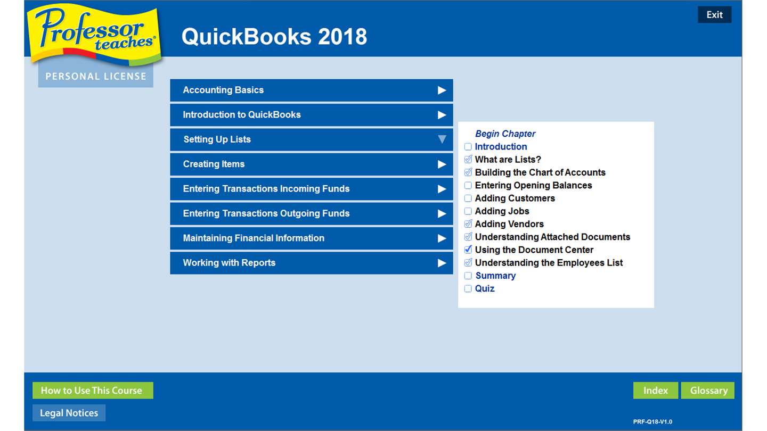Open the Working with Reports chapter

(312, 263)
